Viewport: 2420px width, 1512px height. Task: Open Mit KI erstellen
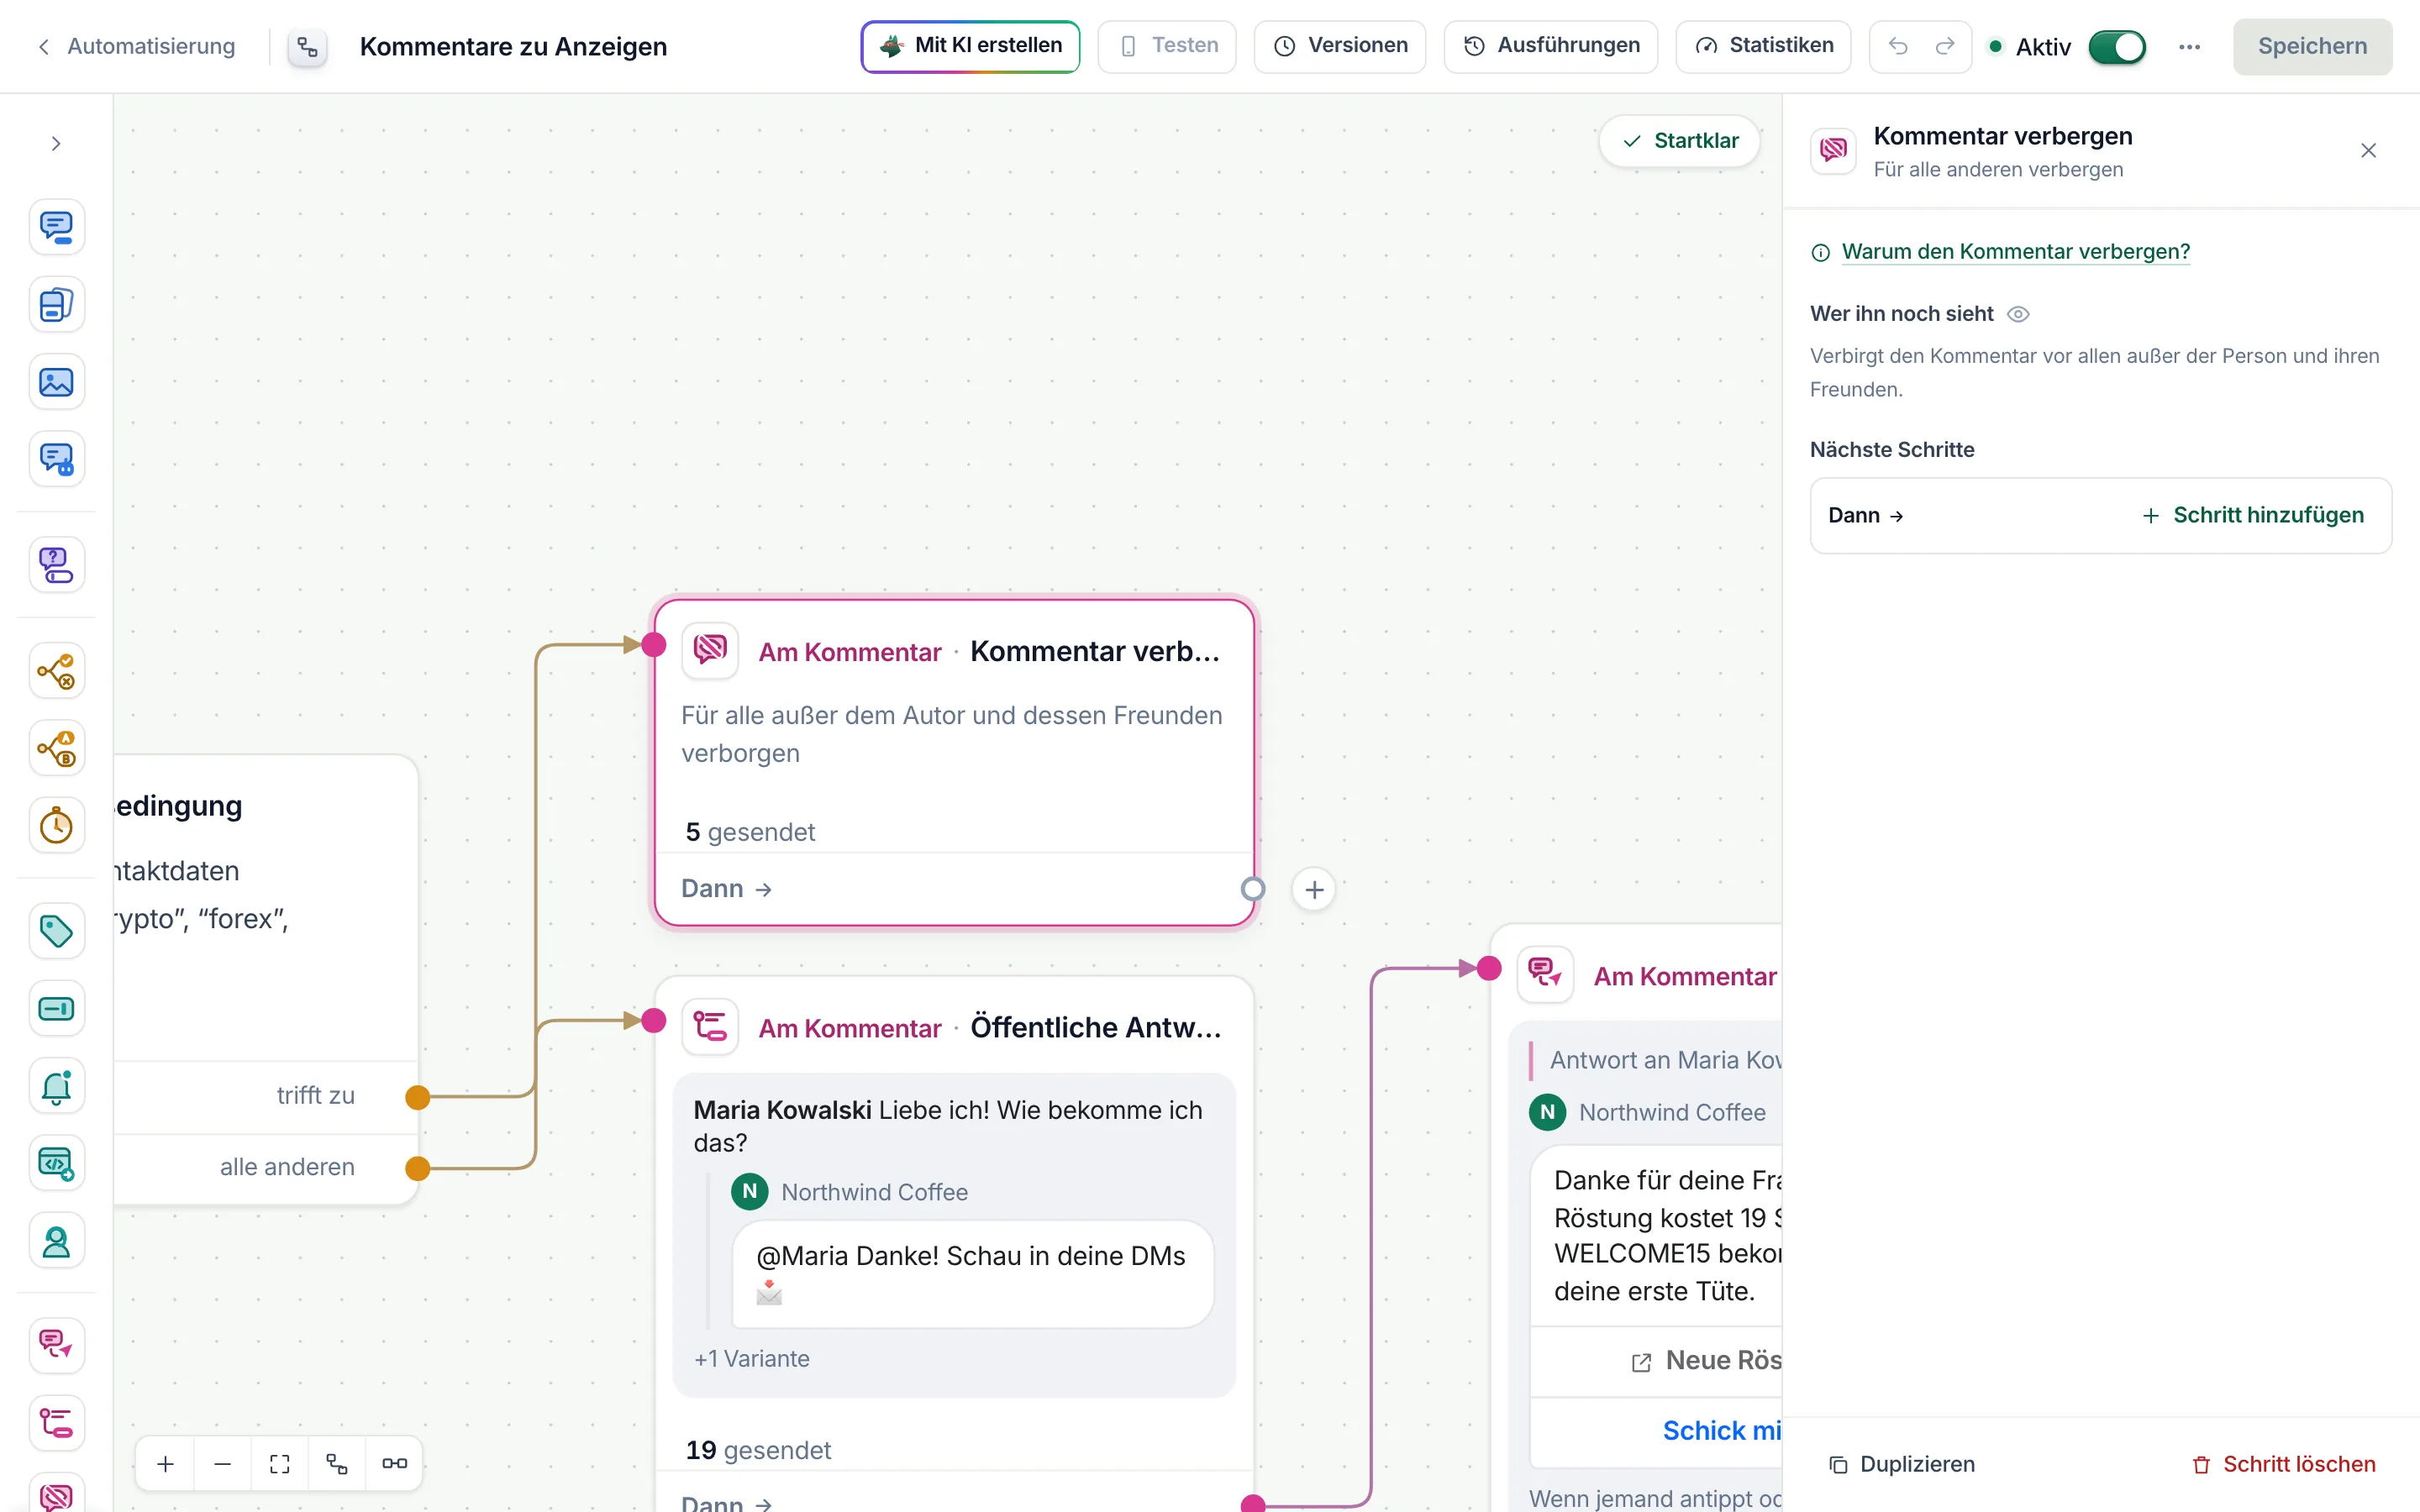[x=970, y=46]
